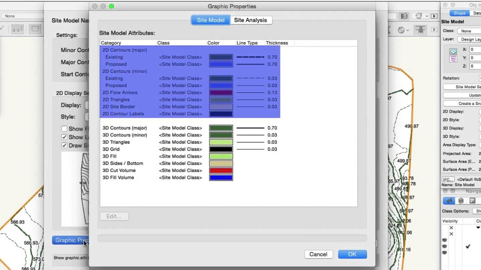Viewport: 481px width, 270px height.
Task: Click the 3D Triangles light green swatch
Action: 221,142
